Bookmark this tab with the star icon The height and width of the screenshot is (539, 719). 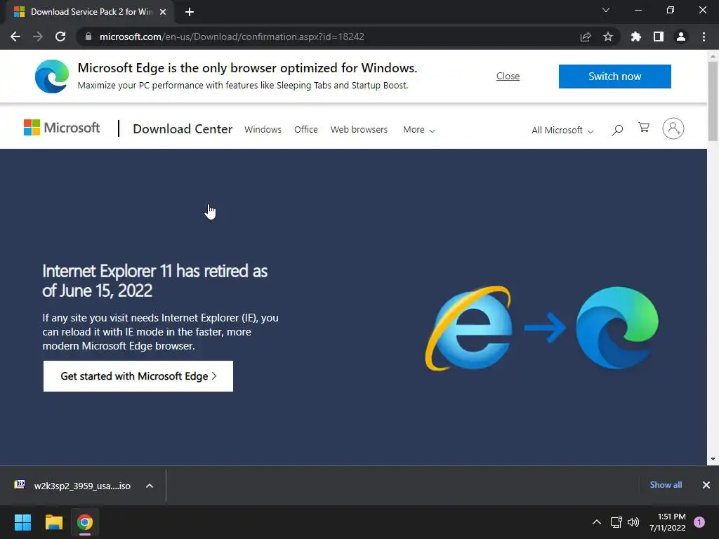point(607,36)
